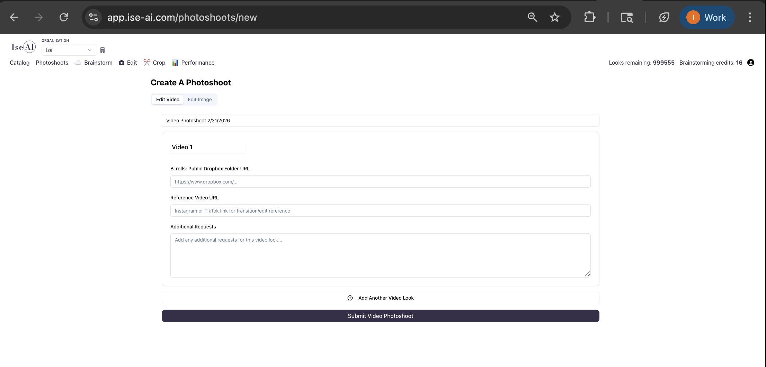Image resolution: width=766 pixels, height=367 pixels.
Task: Open the account profile icon at top right
Action: click(x=750, y=63)
